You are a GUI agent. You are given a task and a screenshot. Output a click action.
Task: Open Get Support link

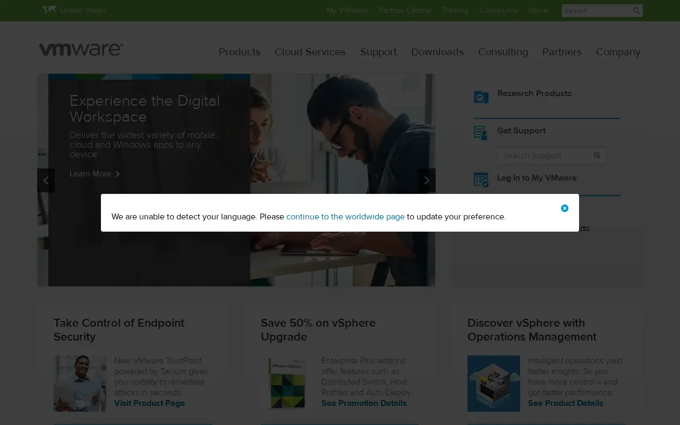point(521,131)
